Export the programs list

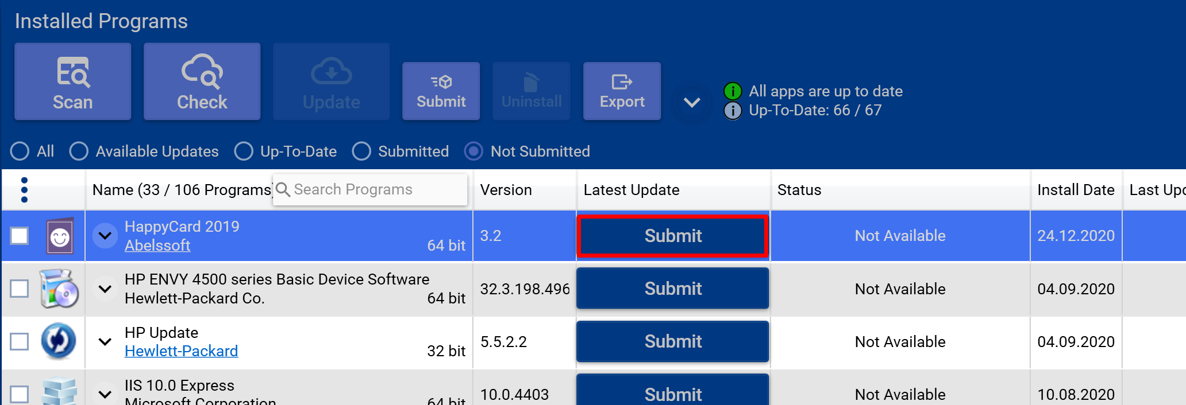622,91
